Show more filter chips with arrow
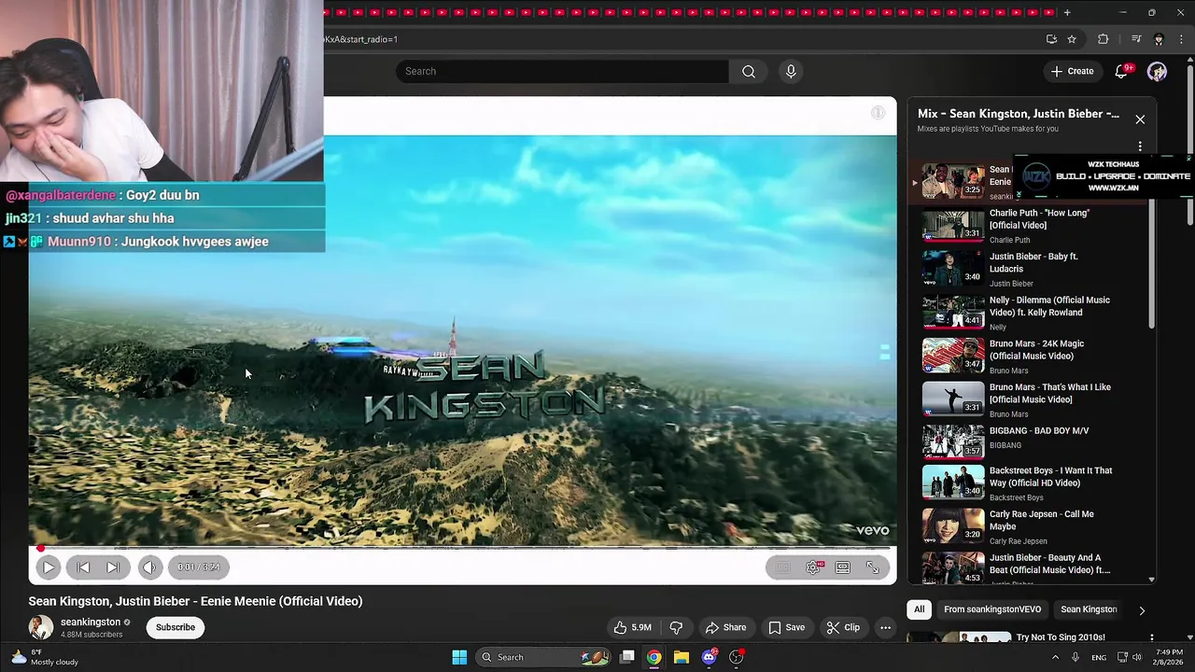 pyautogui.click(x=1141, y=610)
